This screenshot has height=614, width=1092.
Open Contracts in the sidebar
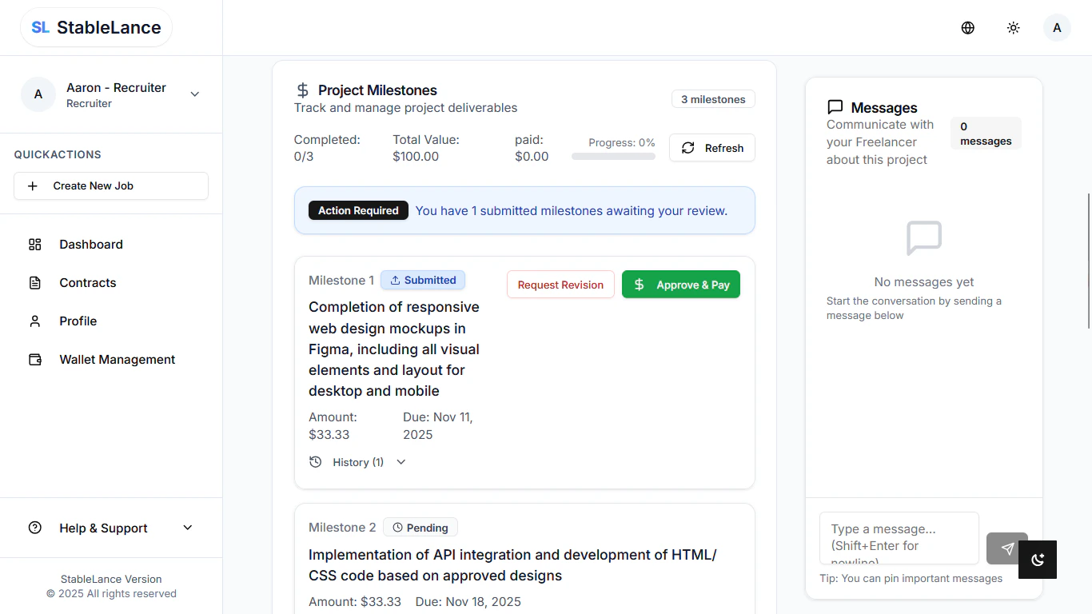tap(111, 283)
